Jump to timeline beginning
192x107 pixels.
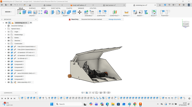point(2,98)
